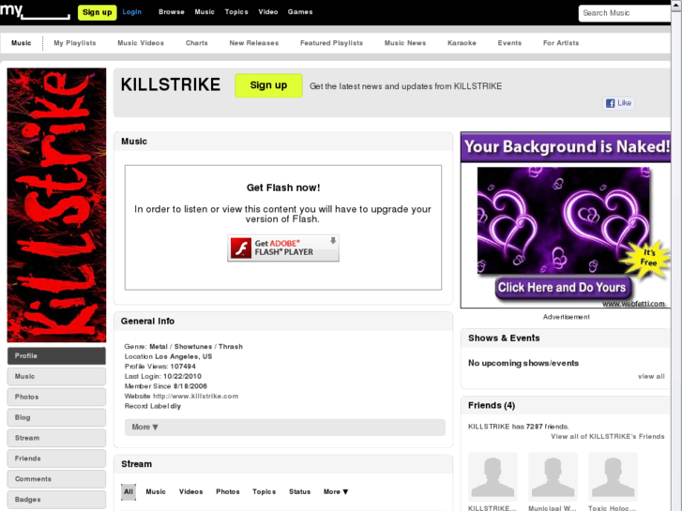Filter stream by Topics
The height and width of the screenshot is (511, 682).
click(264, 492)
